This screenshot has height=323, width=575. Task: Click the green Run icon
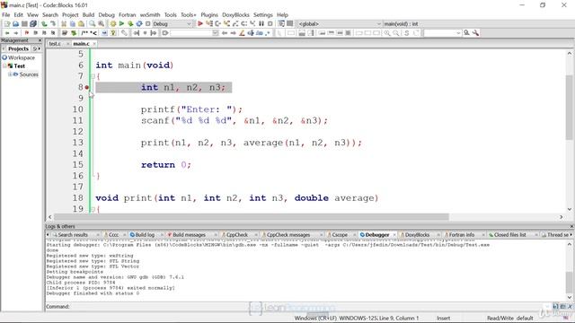(x=121, y=24)
